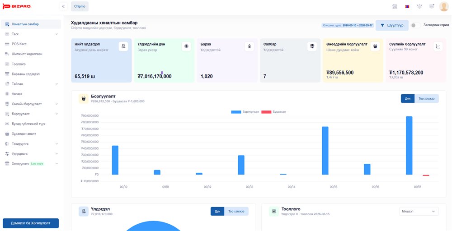Open the Нийт үлдэгдэл card showing 65,519 ш
The height and width of the screenshot is (231, 452).
[101, 60]
